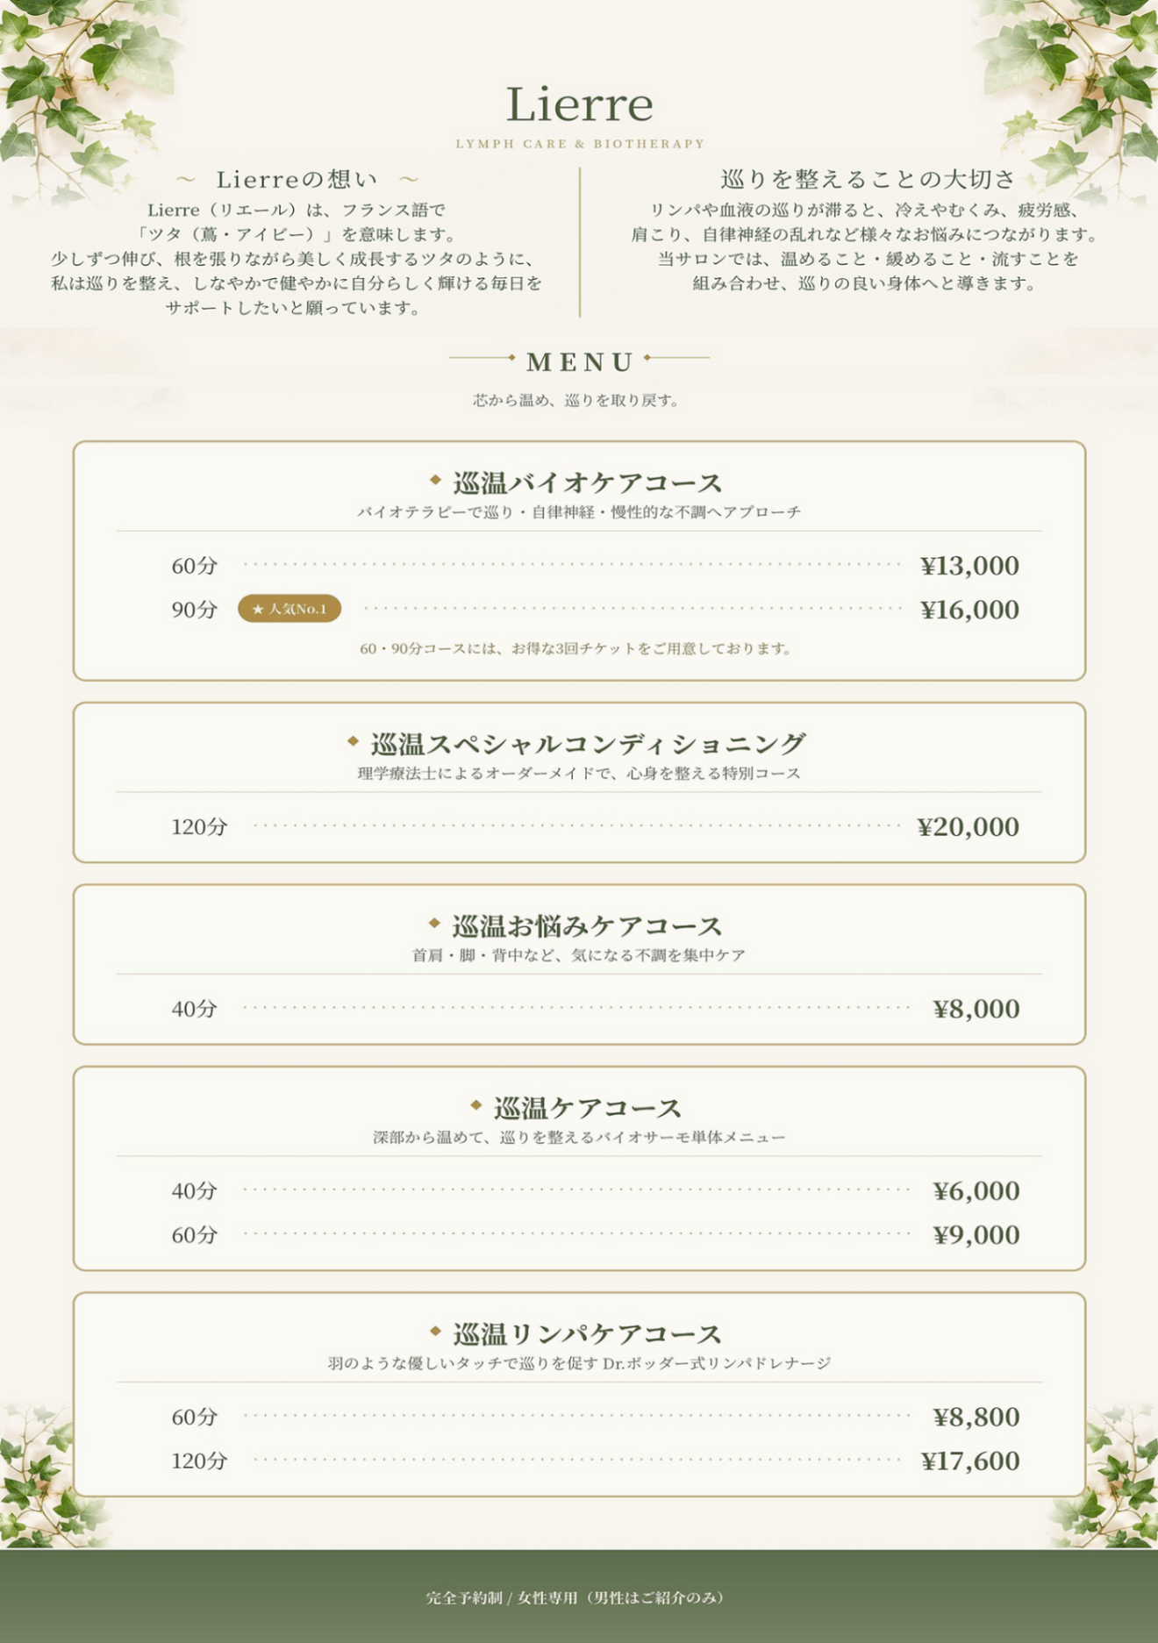
Task: Click the Lierreの想い heading
Action: coord(297,179)
